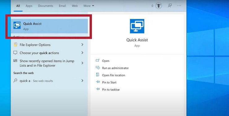Click the Open action icon
This screenshot has height=116, width=229.
coord(97,60)
